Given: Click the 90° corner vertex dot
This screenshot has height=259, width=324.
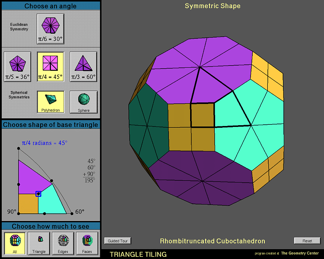Looking at the screenshot, I should click(19, 213).
